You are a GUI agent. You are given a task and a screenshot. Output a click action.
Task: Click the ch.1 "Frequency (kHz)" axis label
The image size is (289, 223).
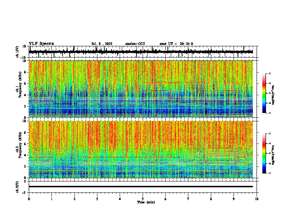click(20, 85)
